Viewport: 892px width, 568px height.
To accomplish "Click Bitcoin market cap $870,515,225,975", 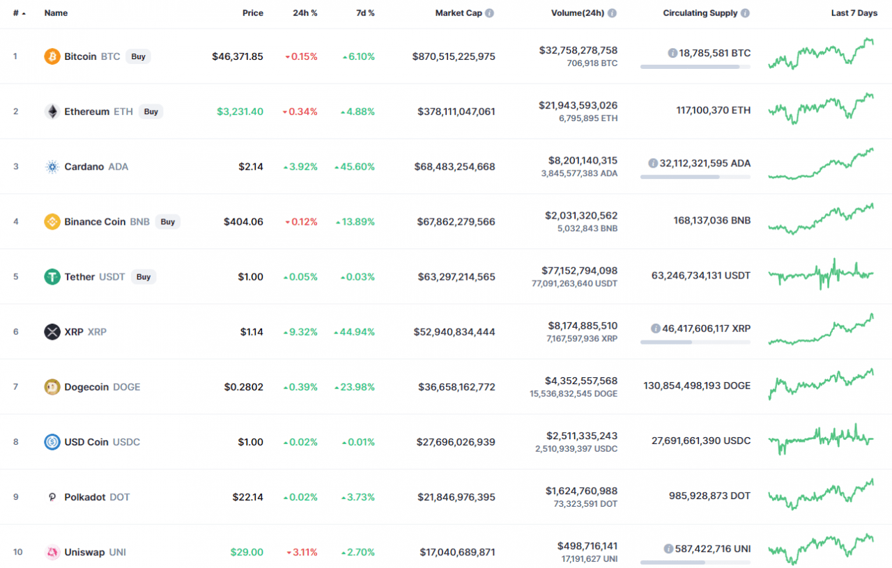I will [454, 56].
